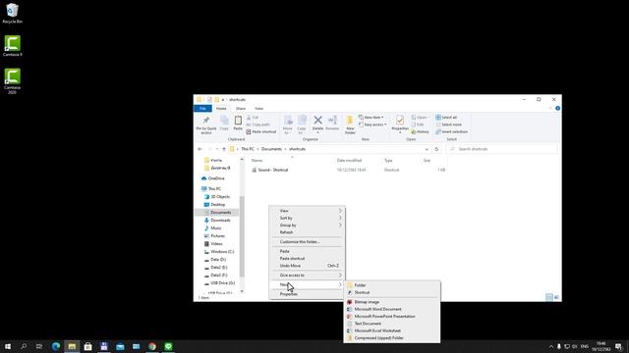Expand View submenu in context menu

[x=308, y=211]
